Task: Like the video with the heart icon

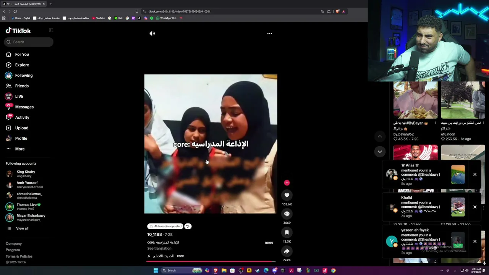Action: coord(287,195)
